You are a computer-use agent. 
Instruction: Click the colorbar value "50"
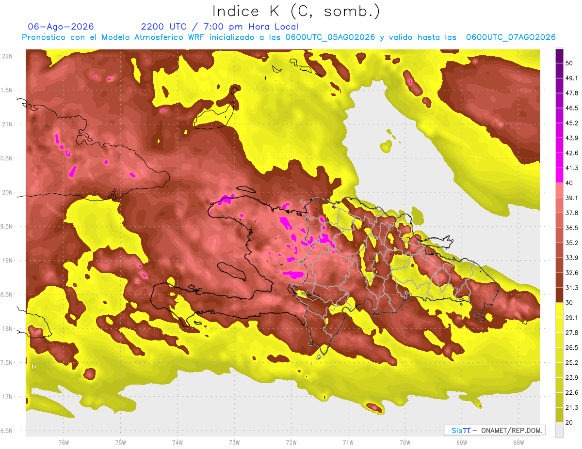pyautogui.click(x=570, y=63)
